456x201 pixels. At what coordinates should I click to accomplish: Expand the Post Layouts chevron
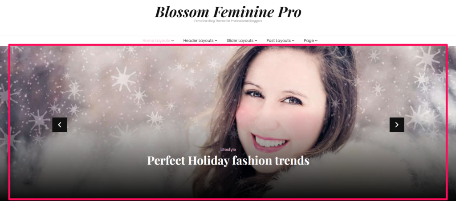pos(293,41)
